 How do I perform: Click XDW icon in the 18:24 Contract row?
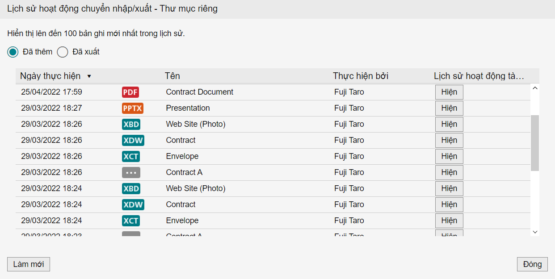coord(133,204)
